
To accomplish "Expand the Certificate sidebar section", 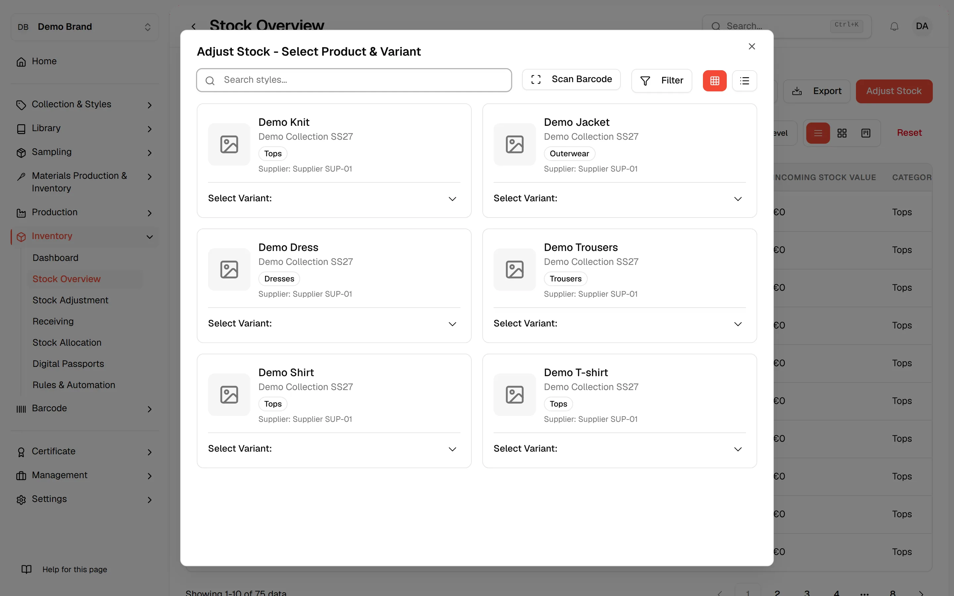I will (x=85, y=451).
